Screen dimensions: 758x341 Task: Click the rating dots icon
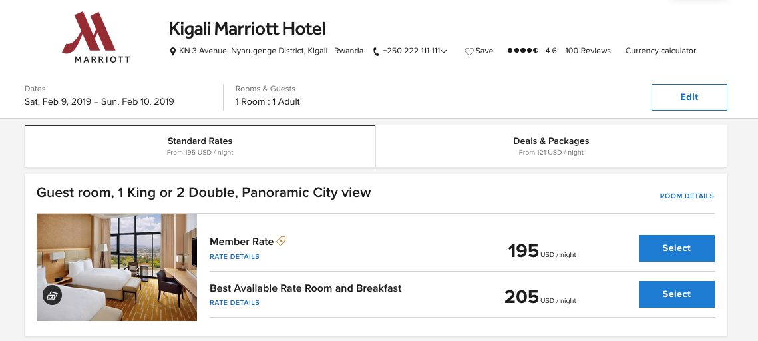coord(523,51)
